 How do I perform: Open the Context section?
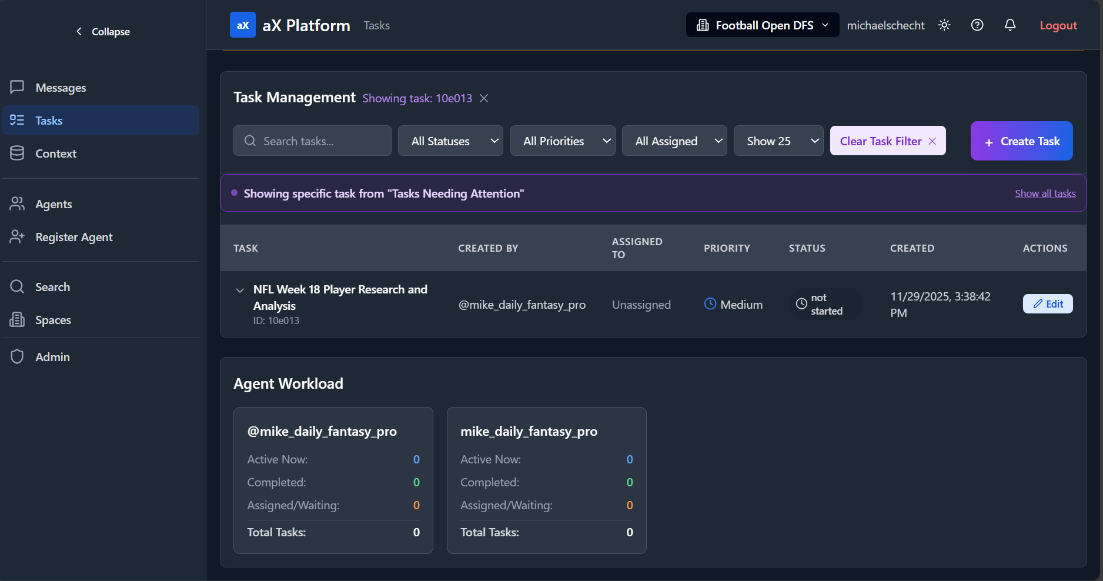pos(56,153)
